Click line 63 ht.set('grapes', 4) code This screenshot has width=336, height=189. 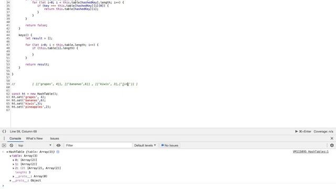point(29,97)
